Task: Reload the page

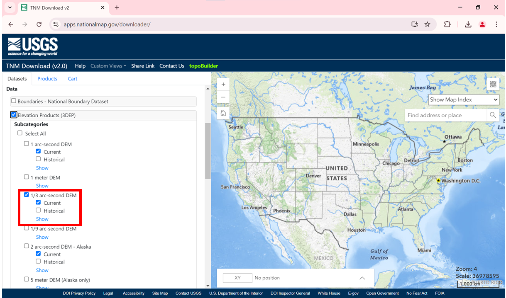Action: point(39,24)
